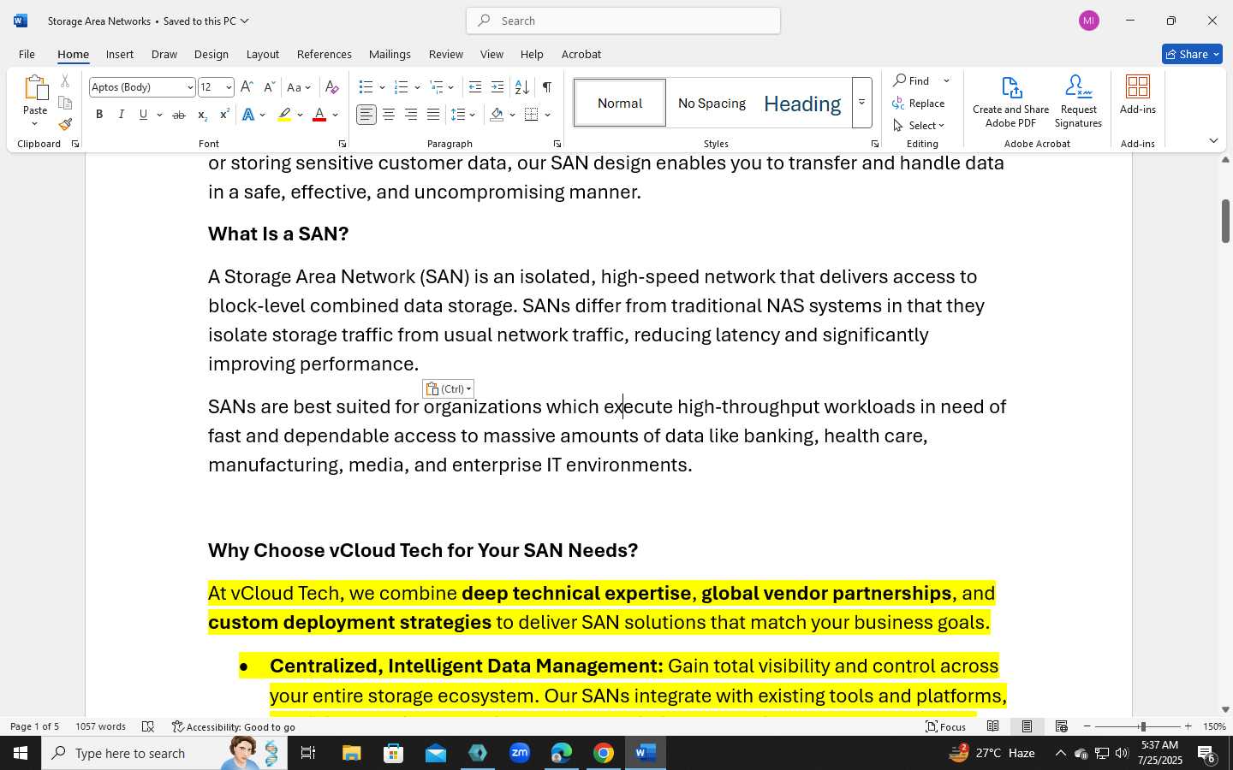1233x770 pixels.
Task: Apply yellow text highlight color
Action: pyautogui.click(x=284, y=115)
